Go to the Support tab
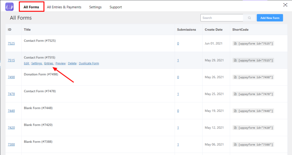The width and height of the screenshot is (292, 155). coord(116,7)
